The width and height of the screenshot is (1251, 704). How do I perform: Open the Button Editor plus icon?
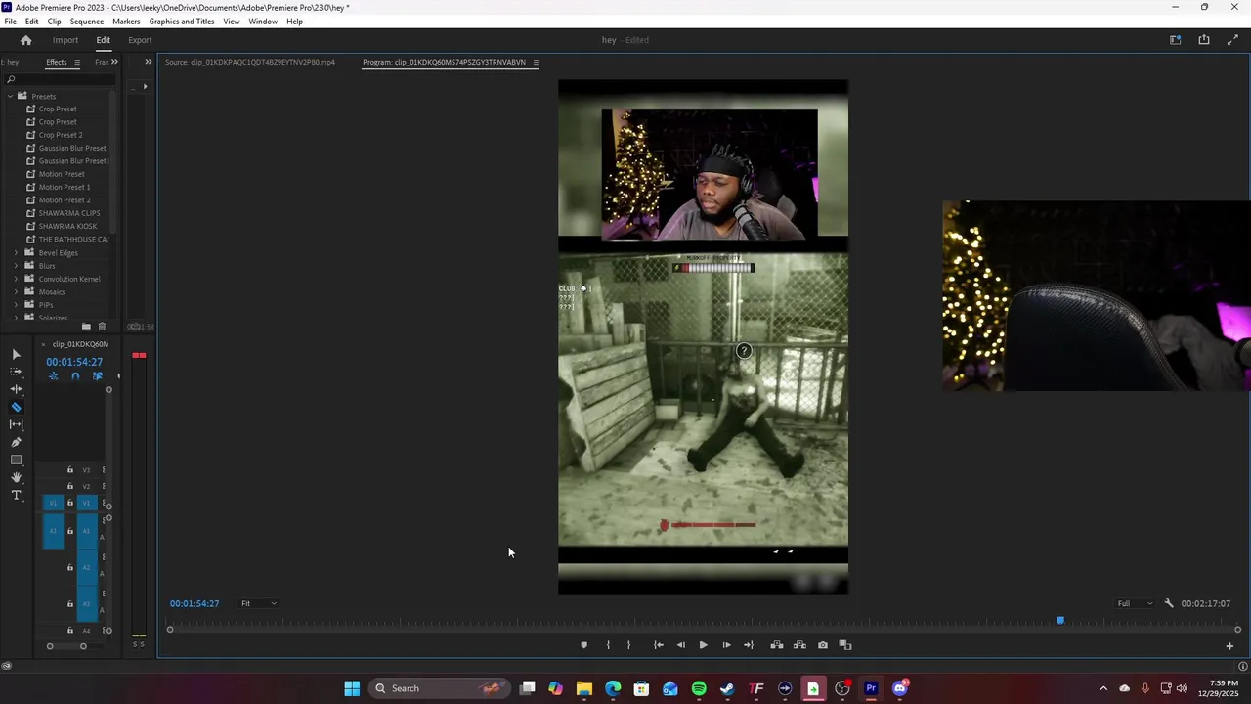pyautogui.click(x=1229, y=645)
